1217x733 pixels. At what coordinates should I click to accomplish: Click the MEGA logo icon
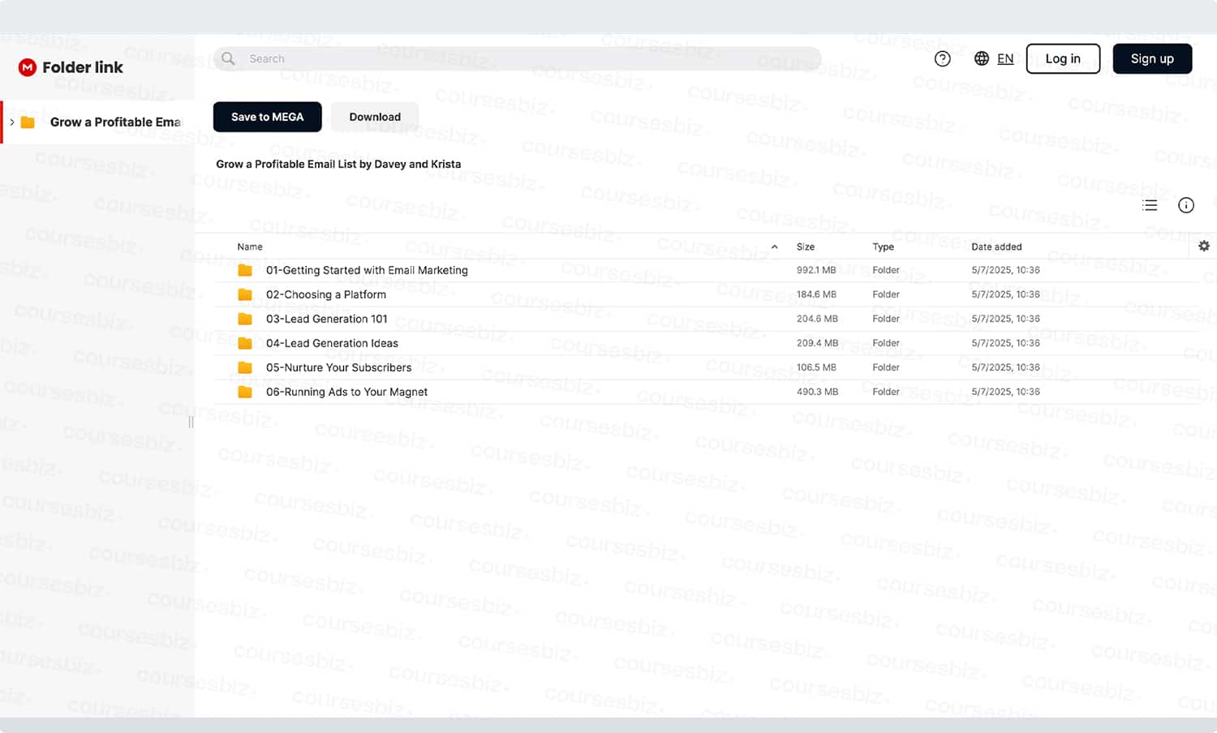click(x=28, y=67)
